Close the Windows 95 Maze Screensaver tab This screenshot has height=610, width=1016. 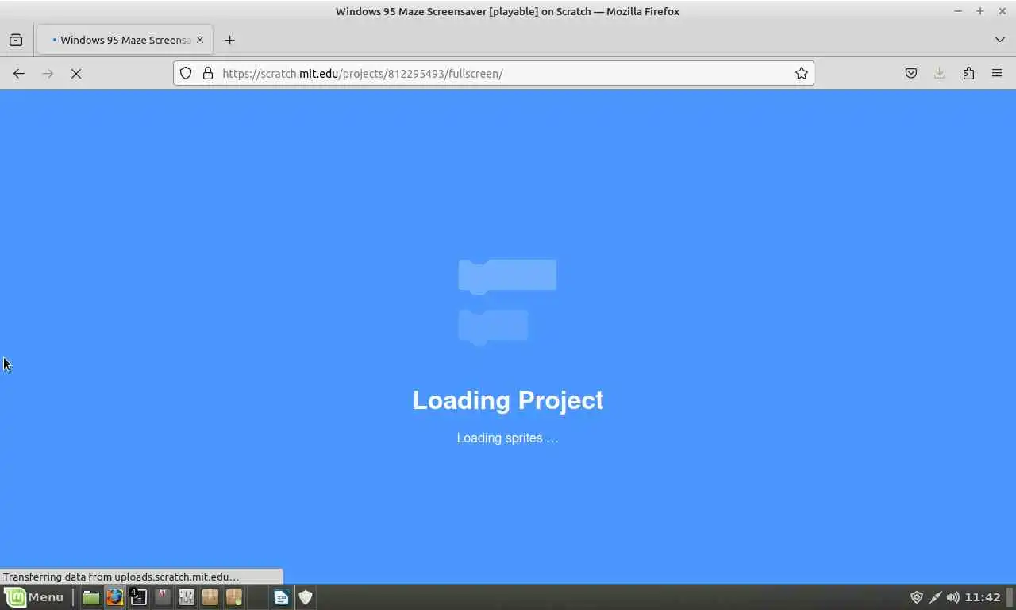200,40
